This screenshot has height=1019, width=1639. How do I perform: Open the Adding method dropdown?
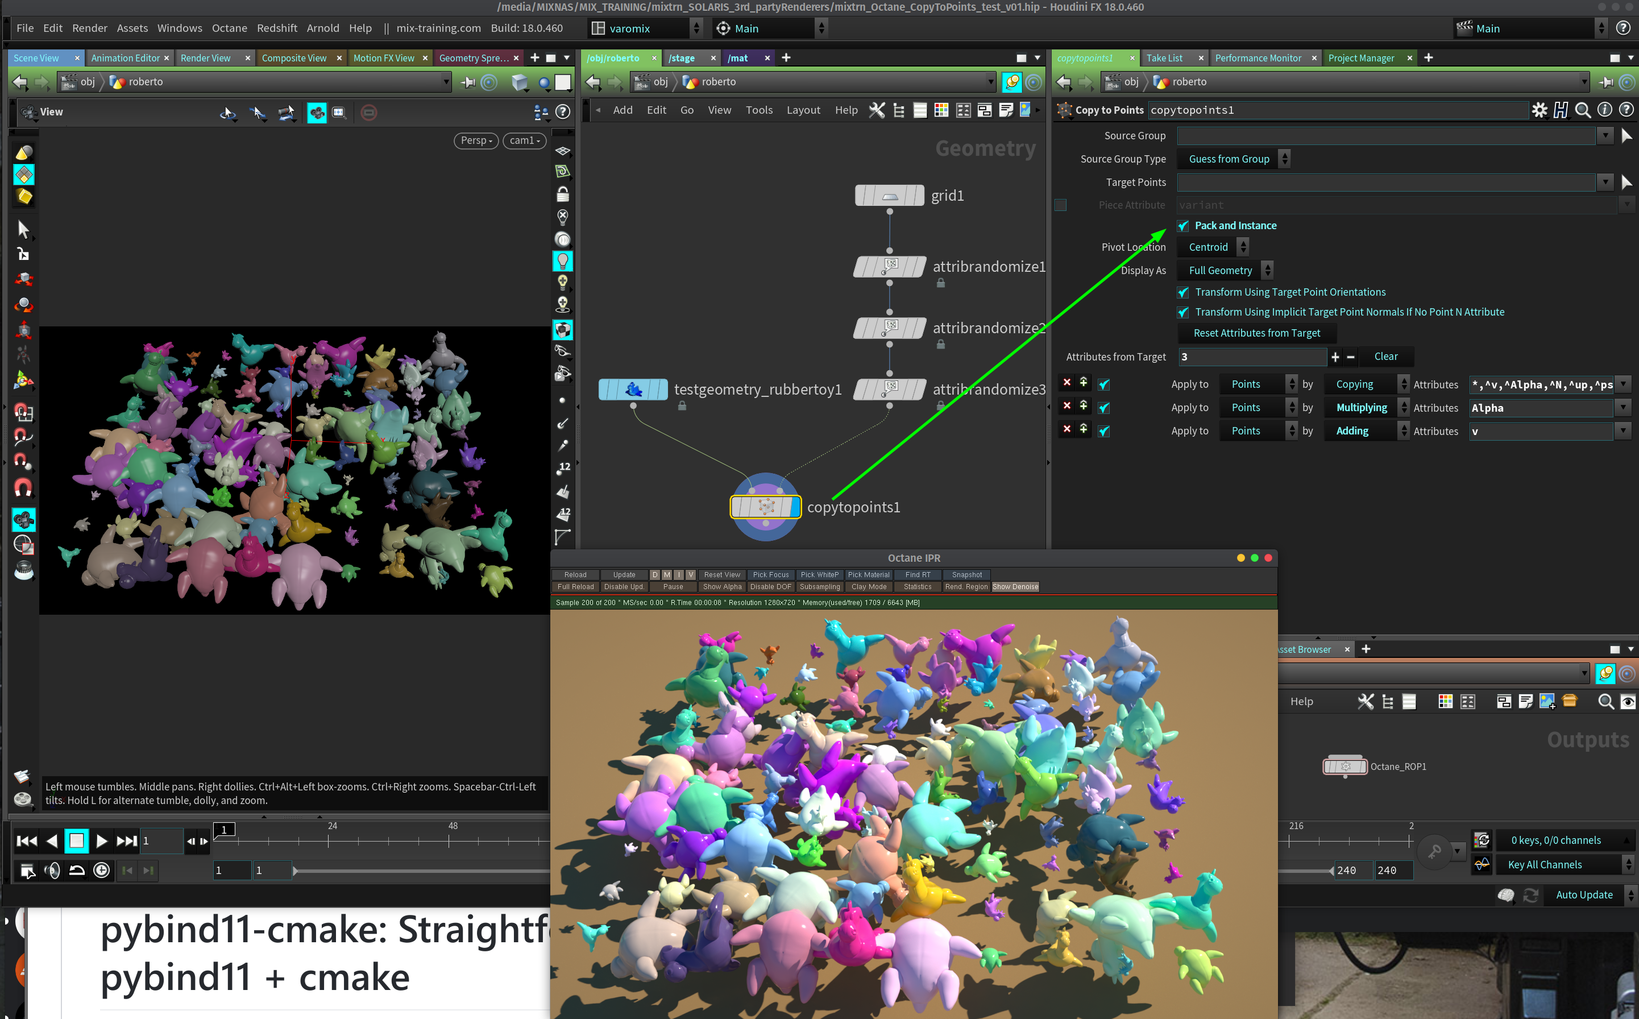point(1367,432)
